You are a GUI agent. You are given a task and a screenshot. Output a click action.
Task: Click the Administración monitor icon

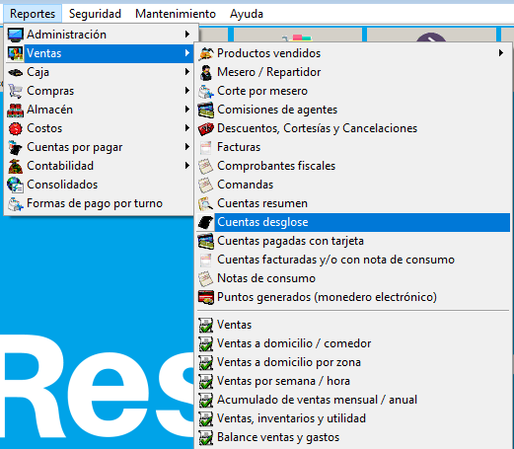tap(16, 35)
